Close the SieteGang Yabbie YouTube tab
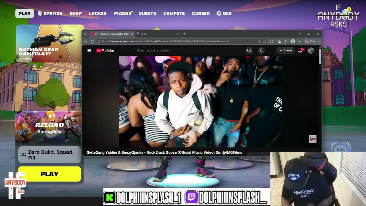 [x=132, y=34]
